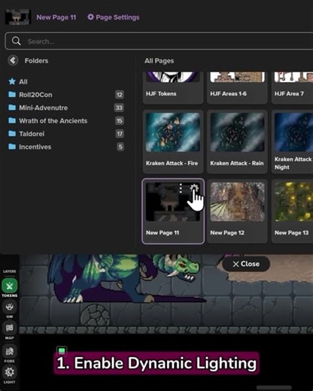The width and height of the screenshot is (313, 391).
Task: Open the HJF Areas 1-6 page
Action: [x=237, y=88]
